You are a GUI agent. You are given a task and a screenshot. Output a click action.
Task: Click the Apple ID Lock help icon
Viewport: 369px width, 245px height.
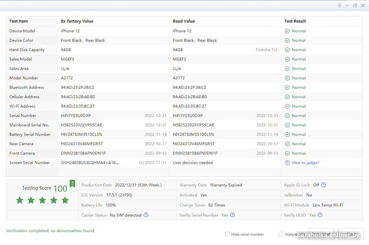[324, 185]
